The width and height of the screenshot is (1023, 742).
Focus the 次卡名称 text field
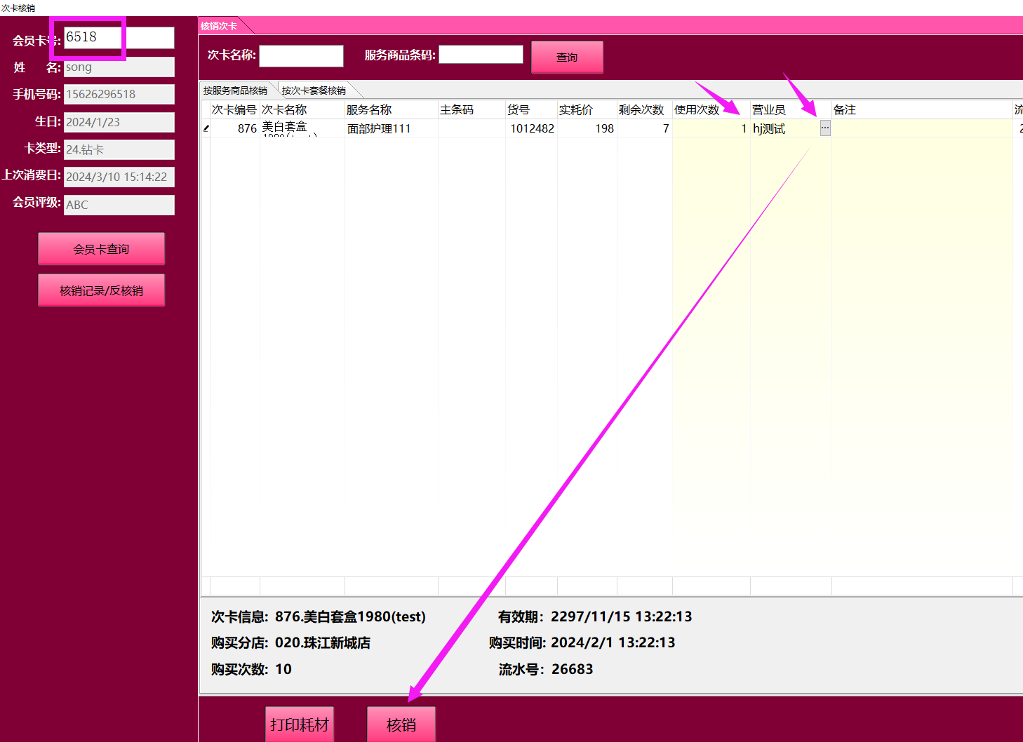(301, 56)
